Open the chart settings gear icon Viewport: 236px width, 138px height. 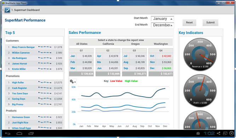tap(71, 82)
